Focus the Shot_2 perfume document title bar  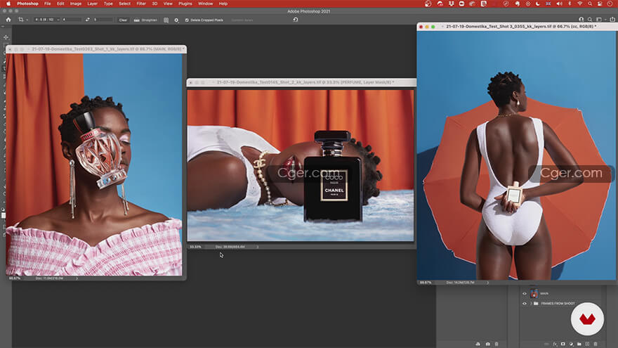[301, 82]
